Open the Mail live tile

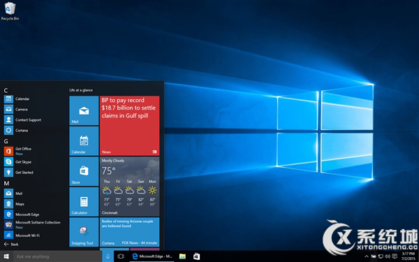click(84, 110)
